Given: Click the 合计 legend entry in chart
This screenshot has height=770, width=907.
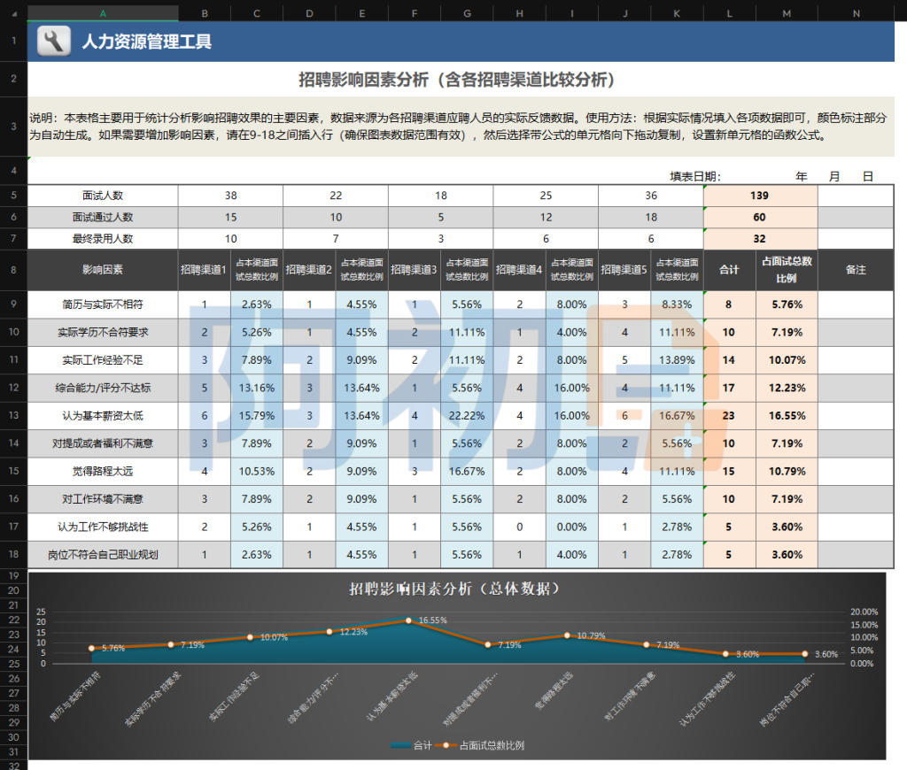Looking at the screenshot, I should click(x=411, y=746).
